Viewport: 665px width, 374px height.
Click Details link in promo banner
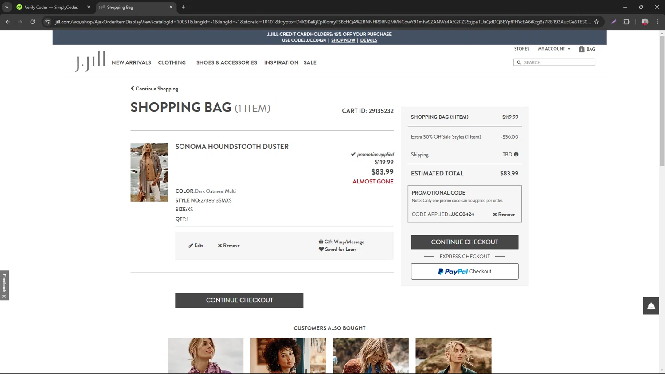click(368, 40)
